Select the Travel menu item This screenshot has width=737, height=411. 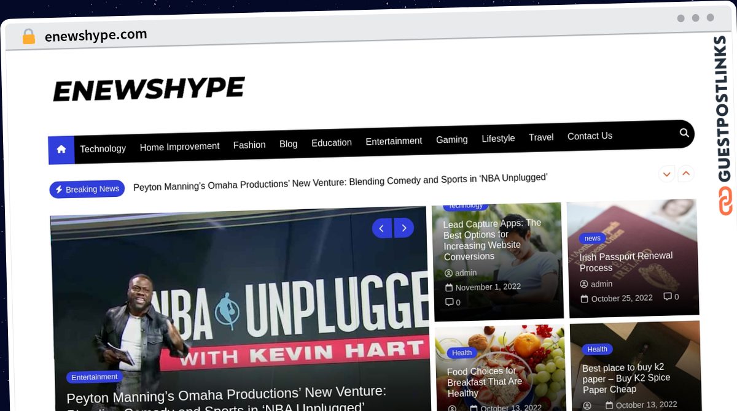541,137
